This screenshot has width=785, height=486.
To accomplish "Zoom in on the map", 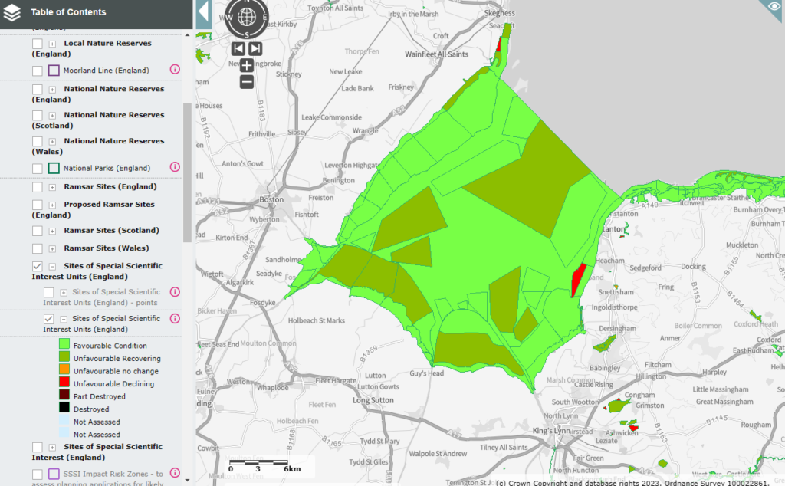I will point(247,66).
